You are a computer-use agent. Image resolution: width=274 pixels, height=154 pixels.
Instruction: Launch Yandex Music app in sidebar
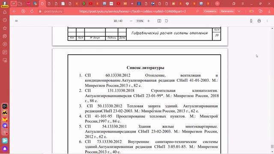5,113
